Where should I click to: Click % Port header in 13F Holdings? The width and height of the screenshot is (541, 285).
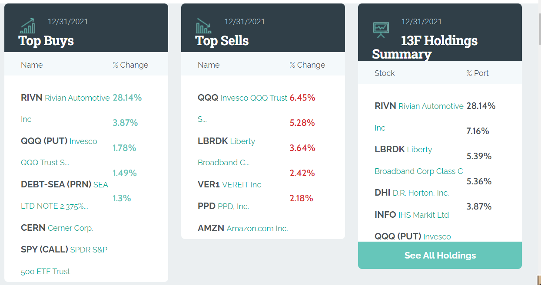click(478, 73)
